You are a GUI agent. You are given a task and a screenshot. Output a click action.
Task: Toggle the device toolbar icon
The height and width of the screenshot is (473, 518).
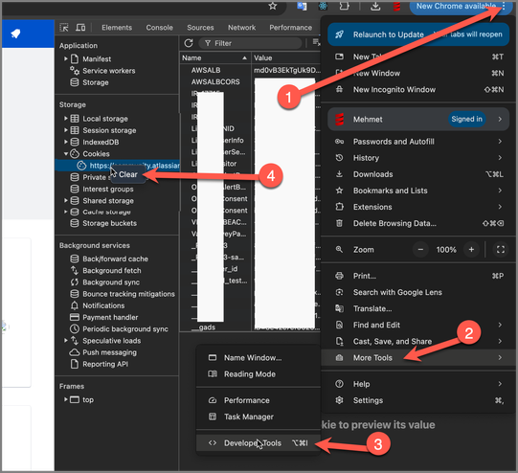(x=80, y=28)
